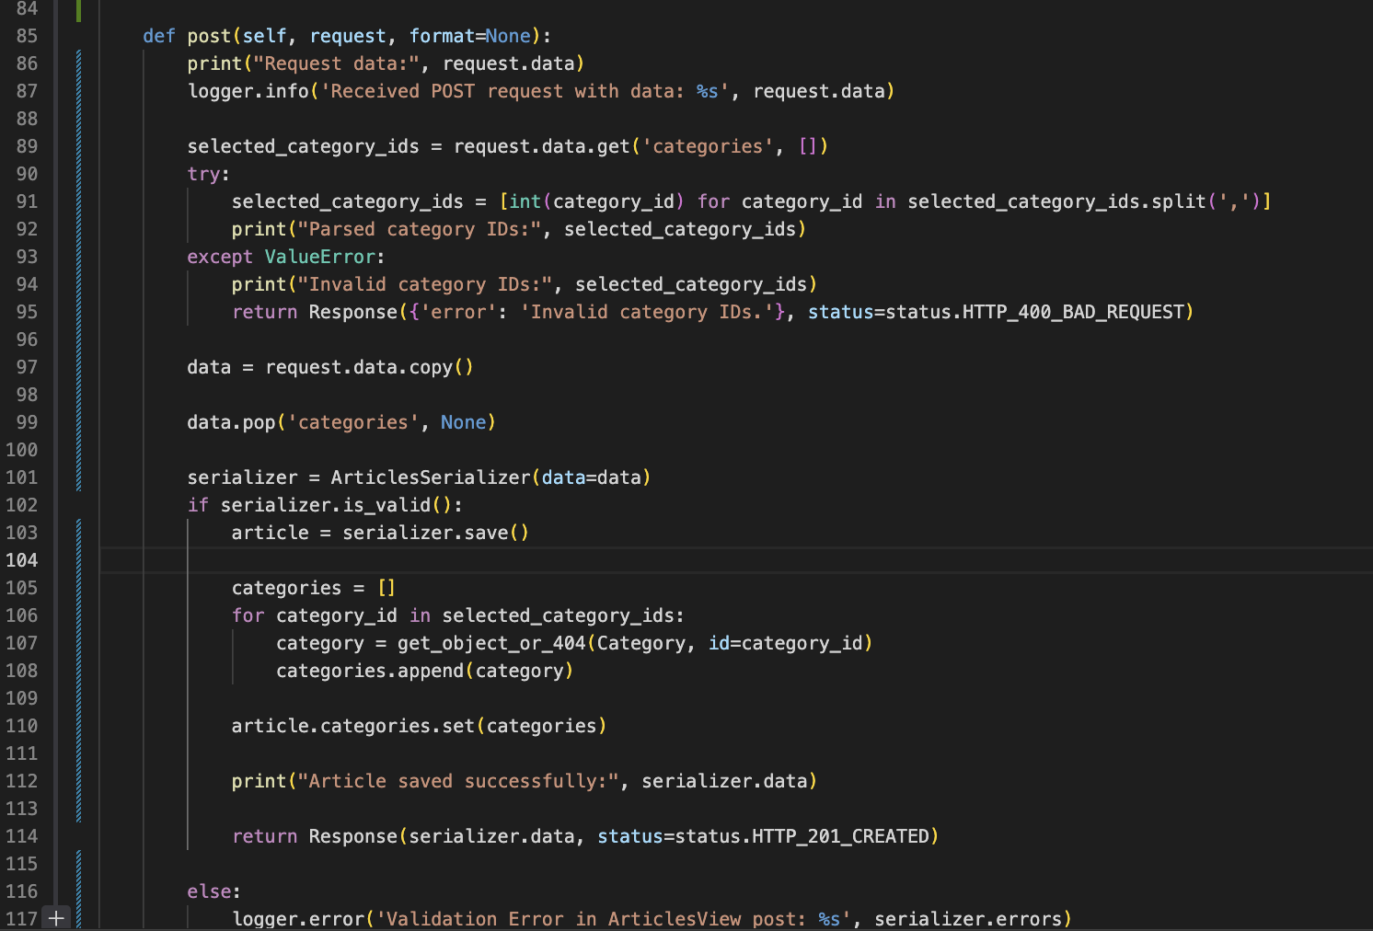The height and width of the screenshot is (931, 1373).
Task: Click the blue change marker beside line 86
Action: tap(78, 63)
